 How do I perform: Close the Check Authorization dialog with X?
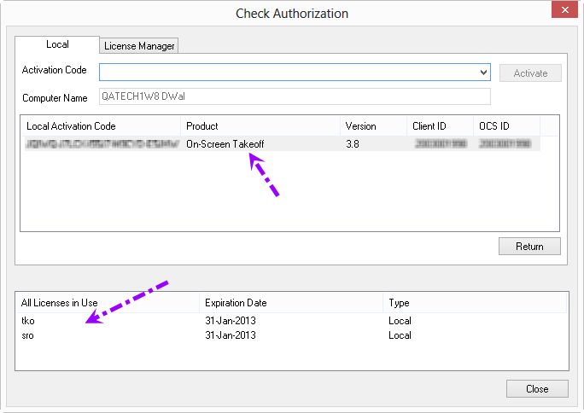[x=564, y=9]
